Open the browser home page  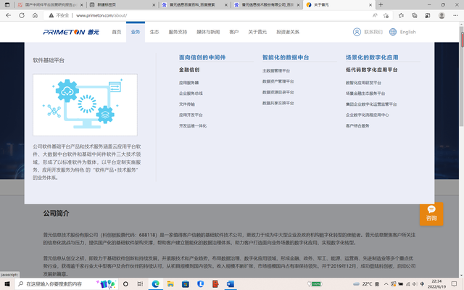coord(35,15)
